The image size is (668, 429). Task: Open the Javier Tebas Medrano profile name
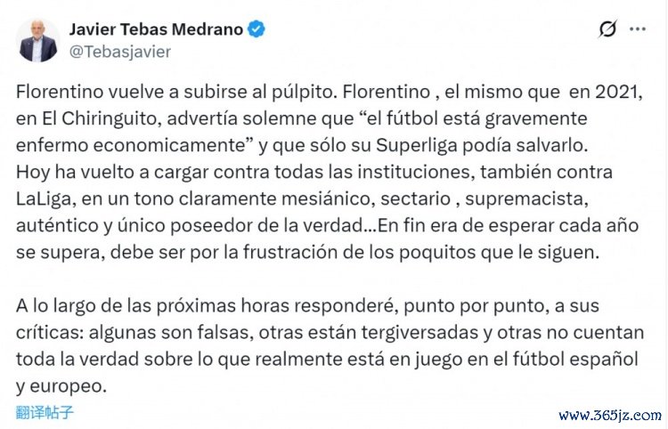coord(156,29)
